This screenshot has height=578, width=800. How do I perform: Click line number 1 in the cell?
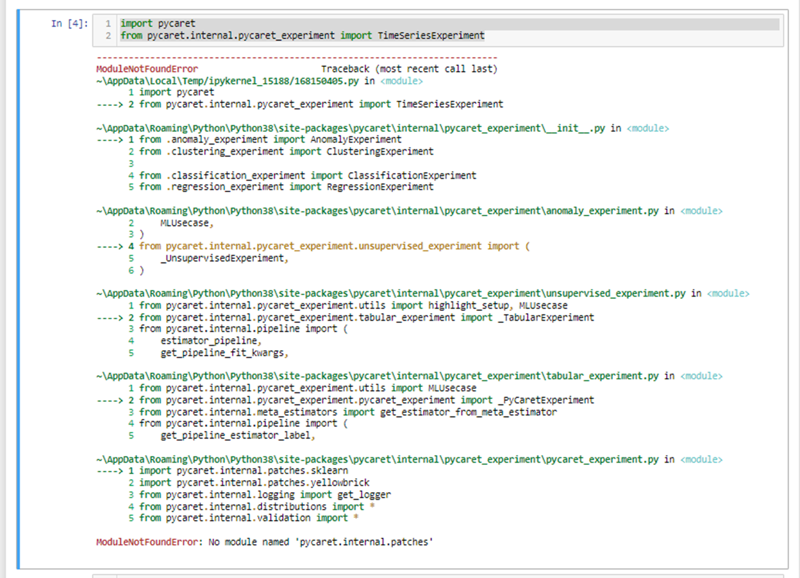coord(107,23)
